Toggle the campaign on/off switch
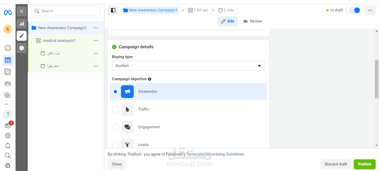 point(355,10)
